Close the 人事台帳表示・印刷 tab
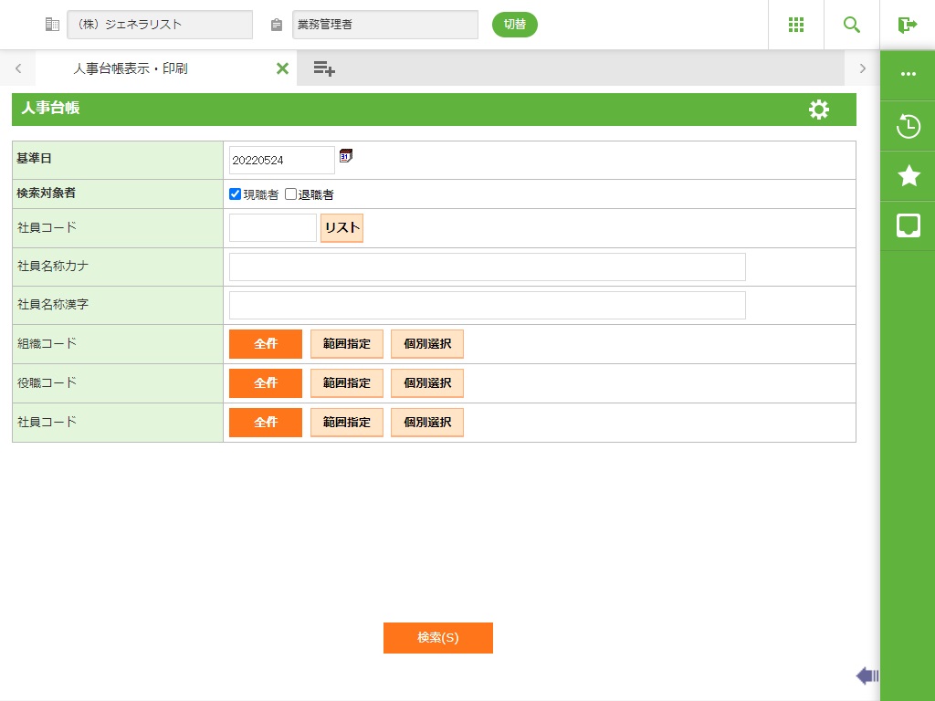Screen dimensions: 935x701 point(282,68)
